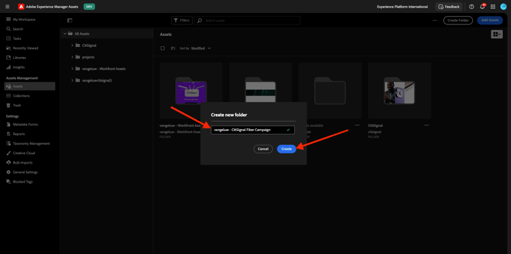Open the CitiSignal folder thumbnail
Viewport: 511px width, 254px height.
point(399,90)
